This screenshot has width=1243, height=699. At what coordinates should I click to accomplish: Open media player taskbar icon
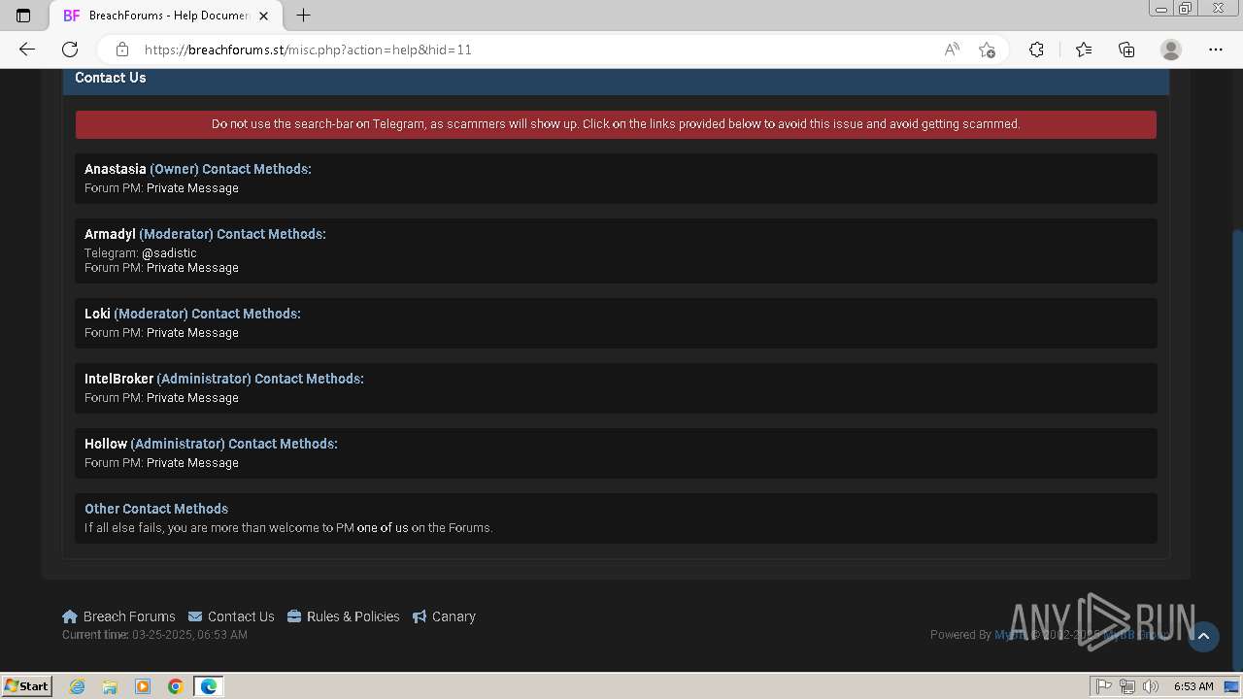tap(143, 686)
